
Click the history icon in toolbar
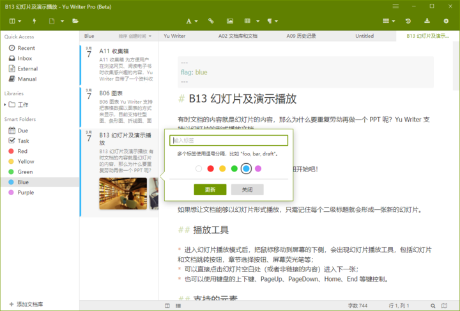coord(408,21)
